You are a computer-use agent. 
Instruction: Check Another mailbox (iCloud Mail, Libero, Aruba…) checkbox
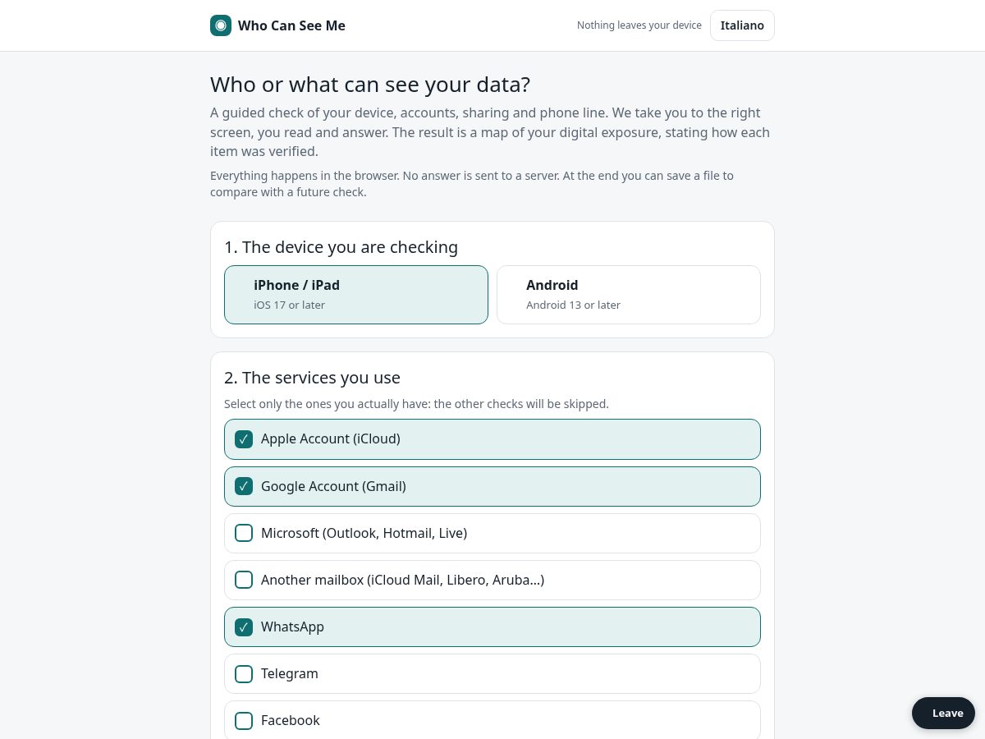[244, 580]
